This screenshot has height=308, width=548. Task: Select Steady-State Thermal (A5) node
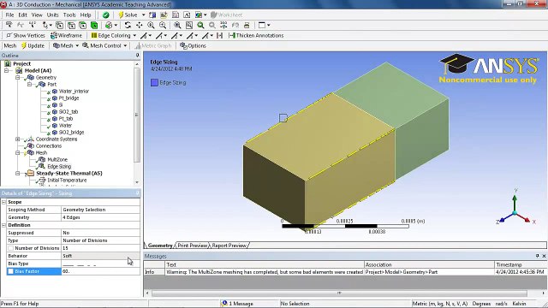pos(68,173)
